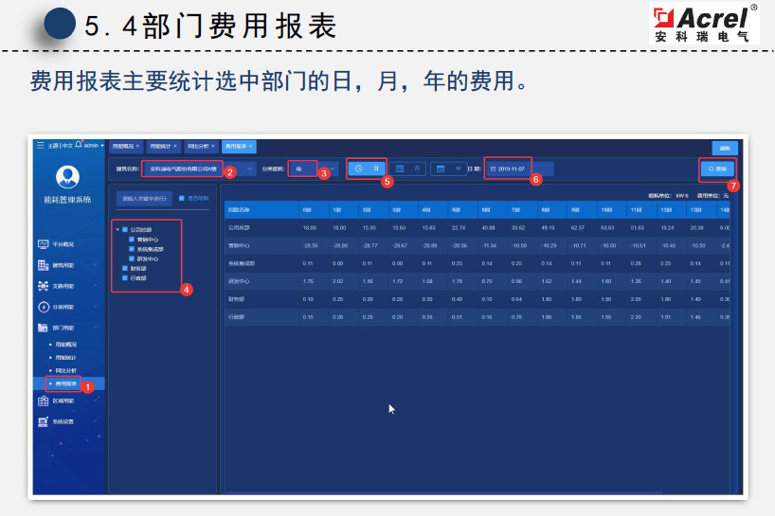Click the 系统设置 settings icon

(43, 421)
